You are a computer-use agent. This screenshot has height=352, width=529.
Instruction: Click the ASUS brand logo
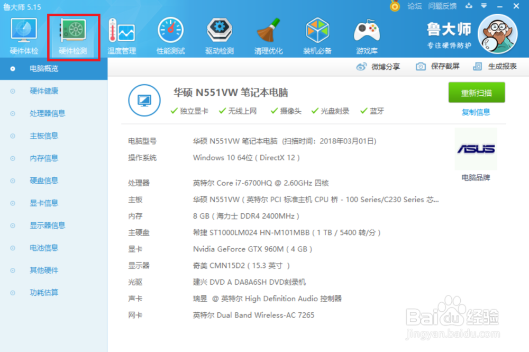coord(476,149)
